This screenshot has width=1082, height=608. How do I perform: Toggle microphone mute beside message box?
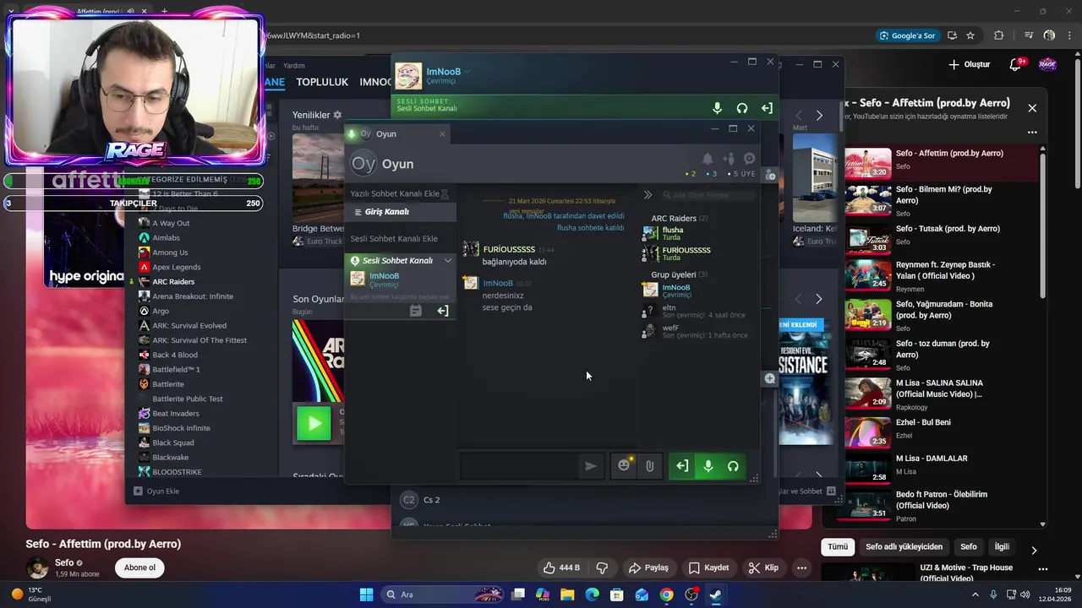coord(708,465)
